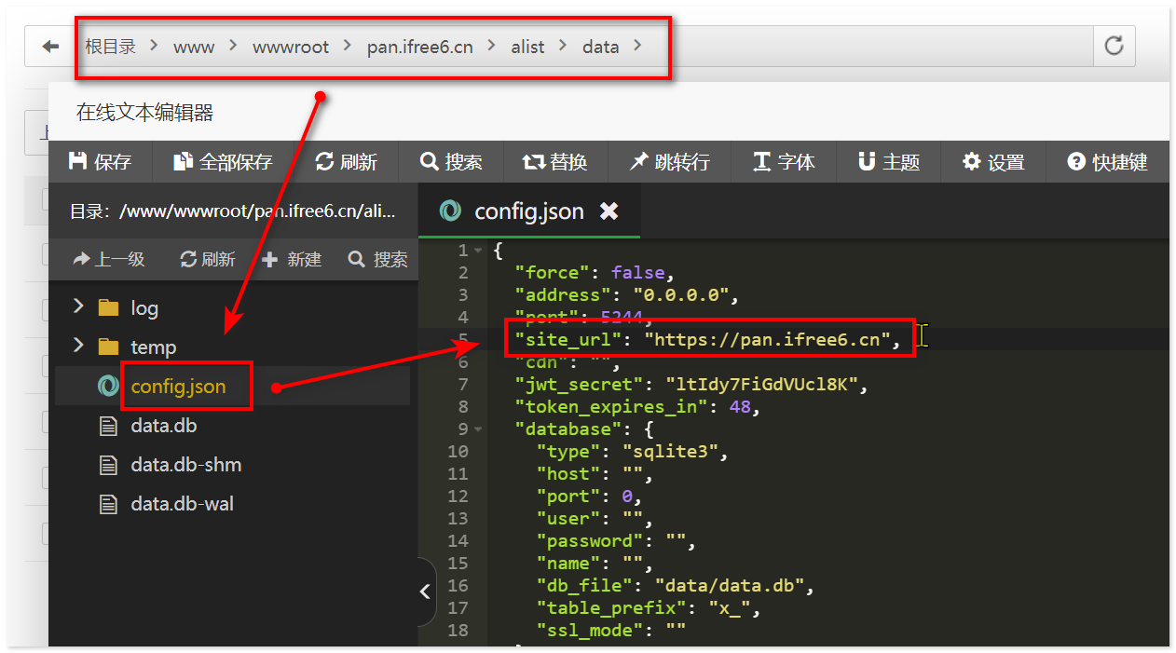Click the back arrow navigation button
Image resolution: width=1176 pixels, height=653 pixels.
click(x=50, y=47)
